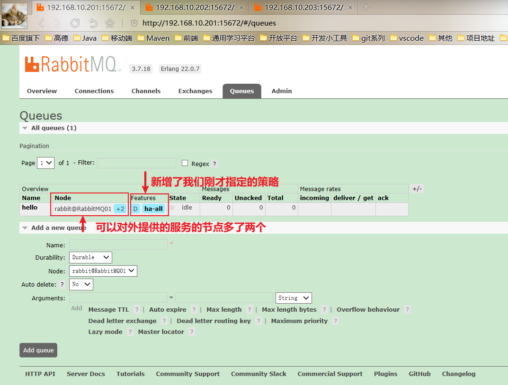Click the new queue Name field
The height and width of the screenshot is (385, 508).
[x=118, y=245]
